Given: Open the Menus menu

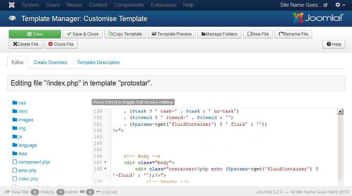Looking at the screenshot, I should [74, 5].
